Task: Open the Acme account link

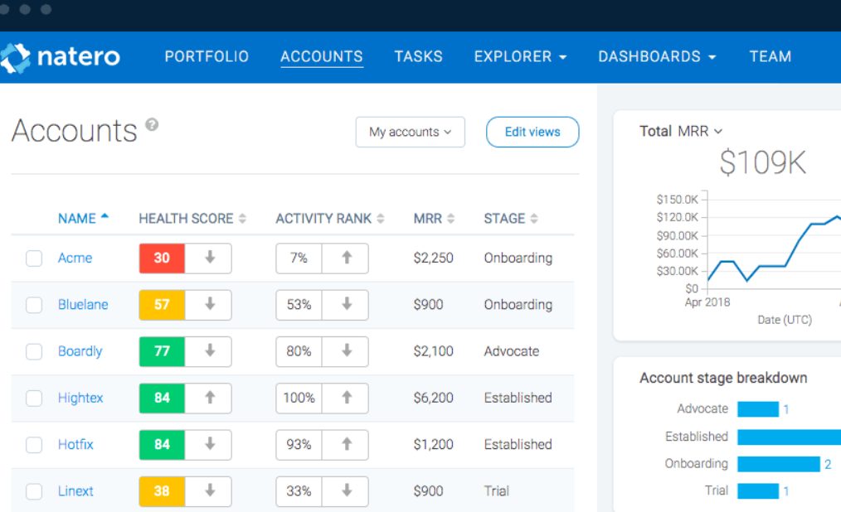Action: click(75, 258)
